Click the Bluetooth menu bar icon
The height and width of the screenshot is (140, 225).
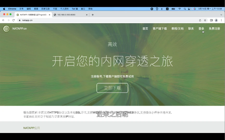[162, 9]
